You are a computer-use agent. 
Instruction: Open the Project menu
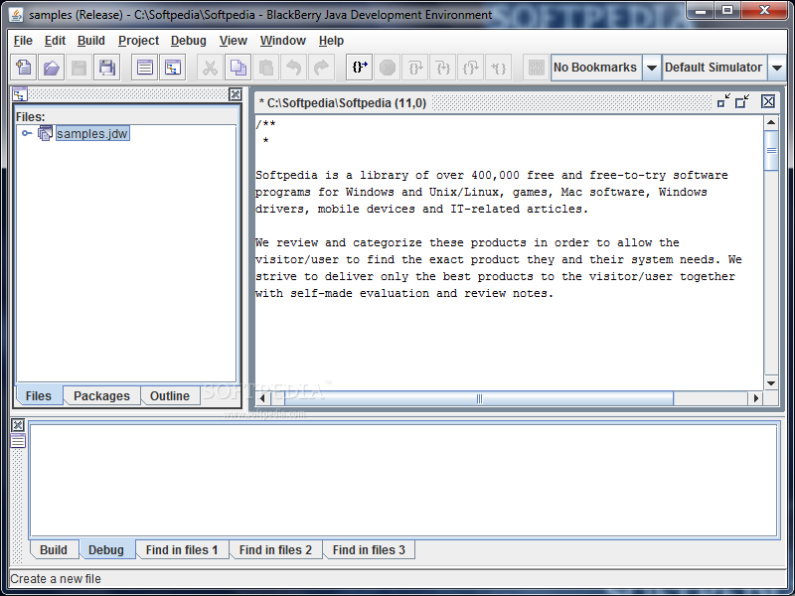point(138,41)
